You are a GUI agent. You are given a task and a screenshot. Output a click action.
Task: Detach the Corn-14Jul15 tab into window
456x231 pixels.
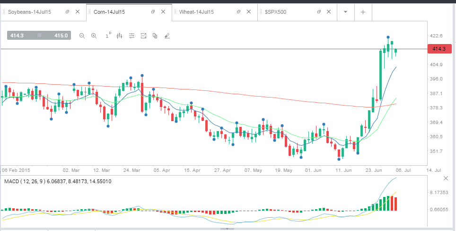pyautogui.click(x=153, y=12)
